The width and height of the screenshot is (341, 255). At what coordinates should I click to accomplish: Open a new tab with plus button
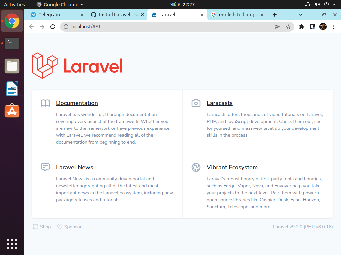tap(275, 15)
